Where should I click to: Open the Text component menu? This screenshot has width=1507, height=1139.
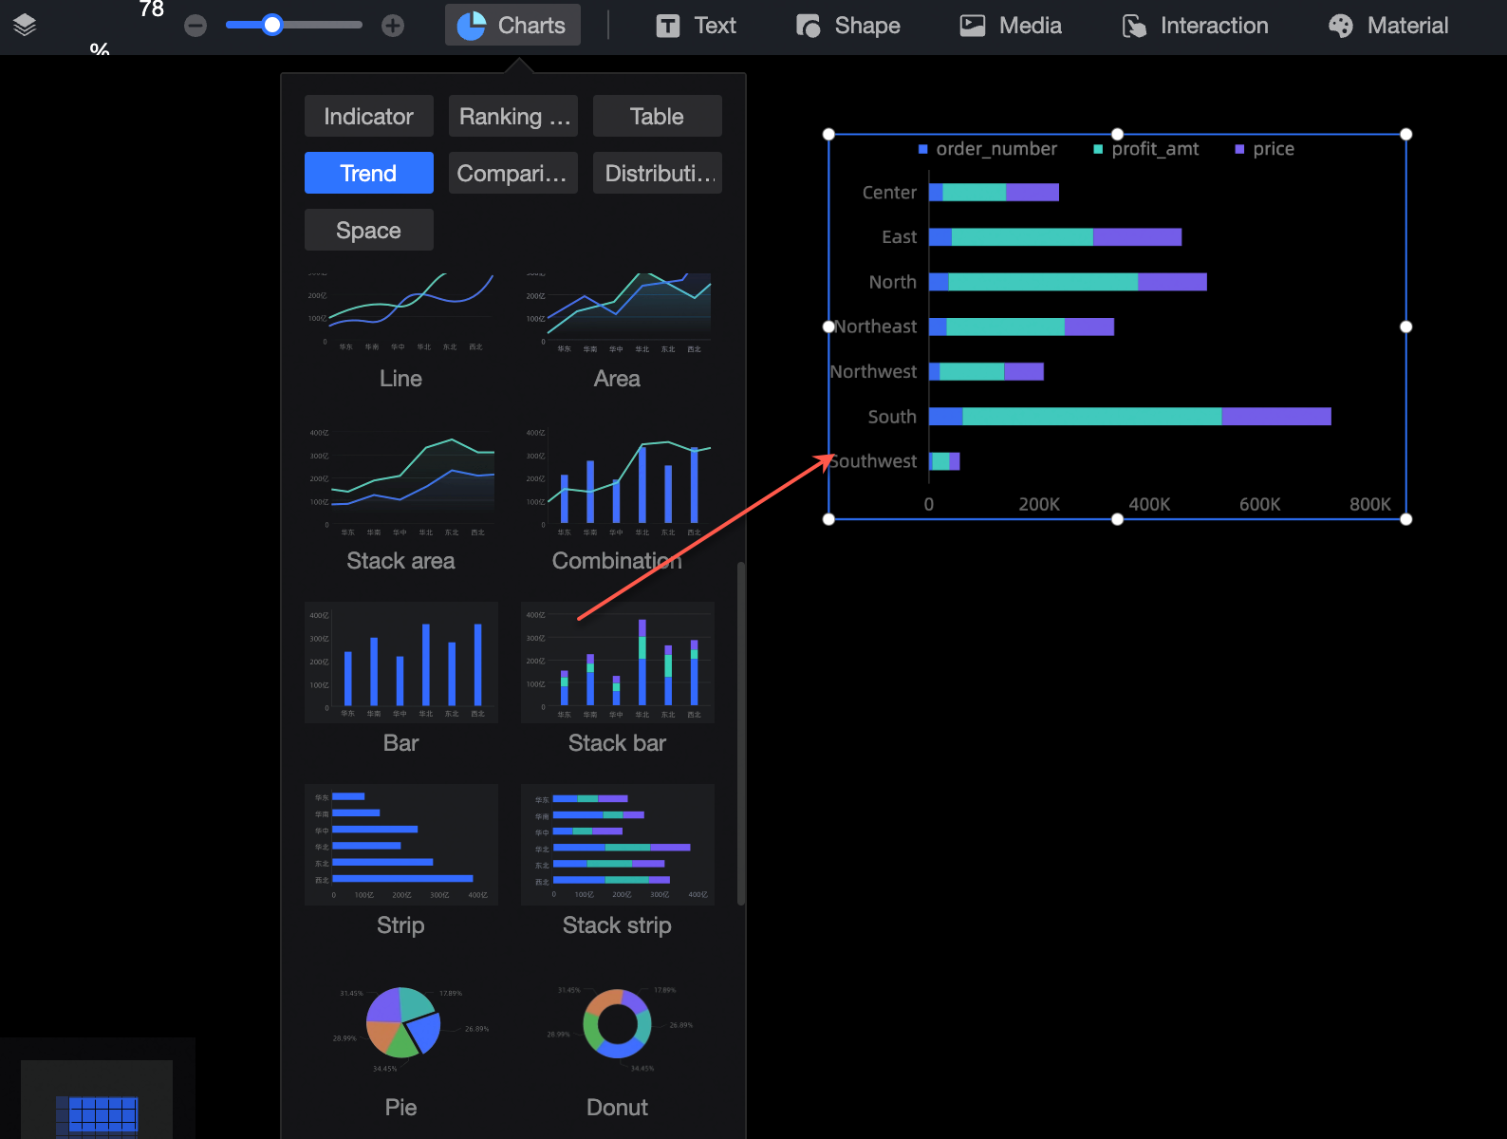point(697,26)
